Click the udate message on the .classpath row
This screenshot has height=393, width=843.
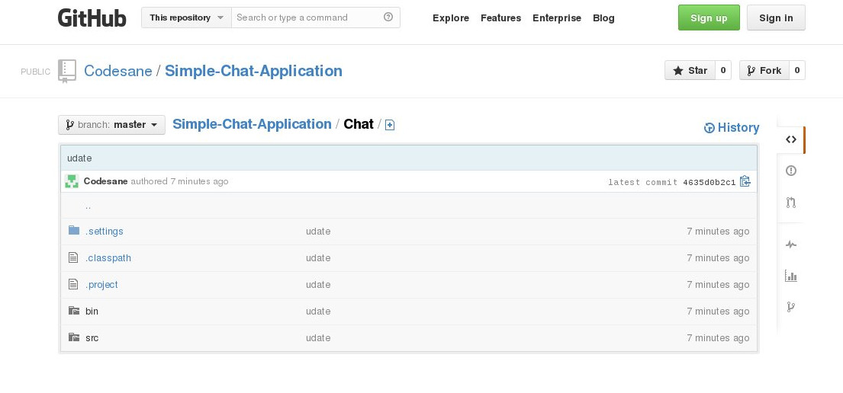pyautogui.click(x=318, y=258)
